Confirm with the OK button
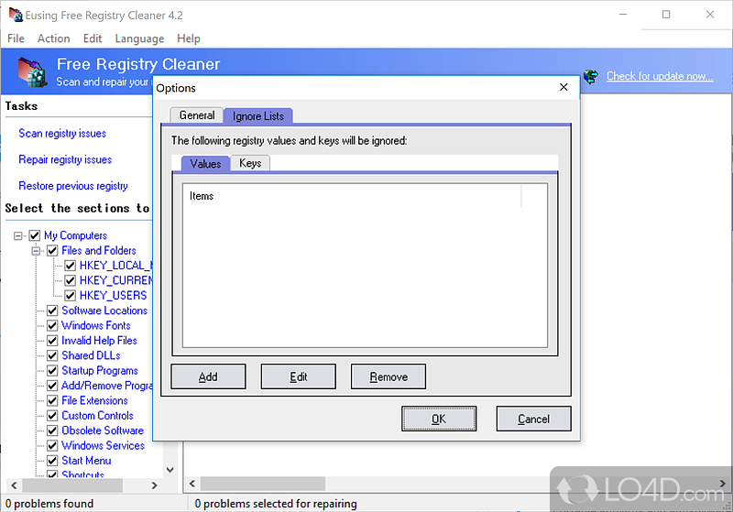The image size is (733, 512). tap(439, 419)
